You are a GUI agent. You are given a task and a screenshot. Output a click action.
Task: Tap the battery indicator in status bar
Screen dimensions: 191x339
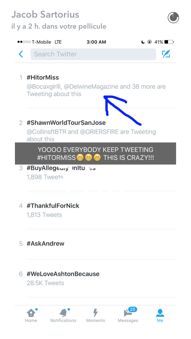coord(169,42)
